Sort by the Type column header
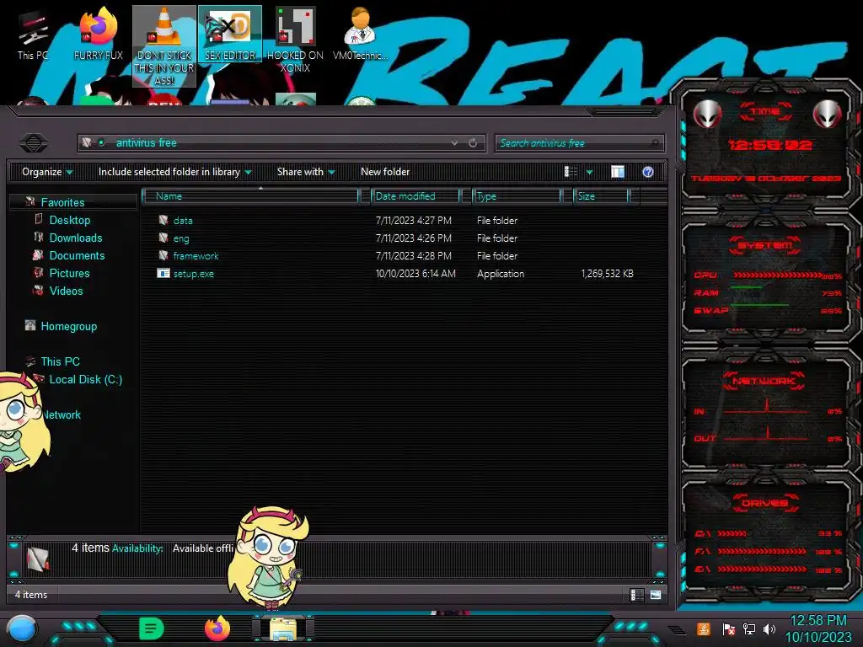This screenshot has width=863, height=647. [517, 195]
